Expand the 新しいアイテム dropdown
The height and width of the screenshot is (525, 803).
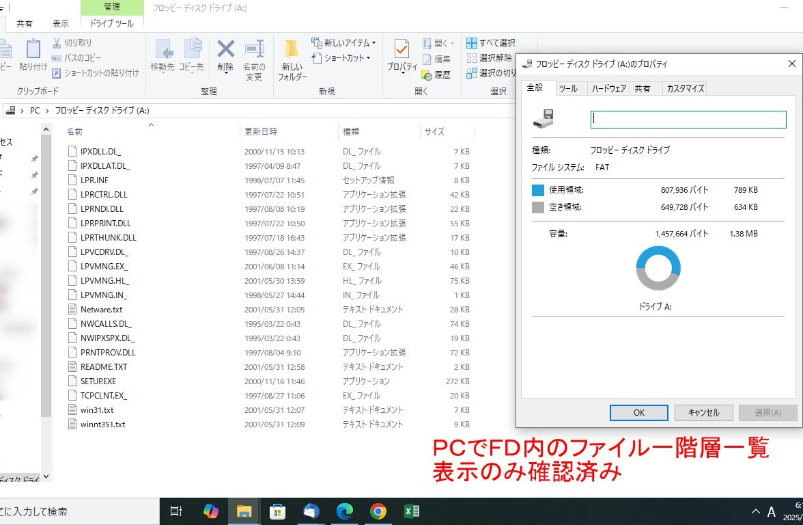coord(343,42)
